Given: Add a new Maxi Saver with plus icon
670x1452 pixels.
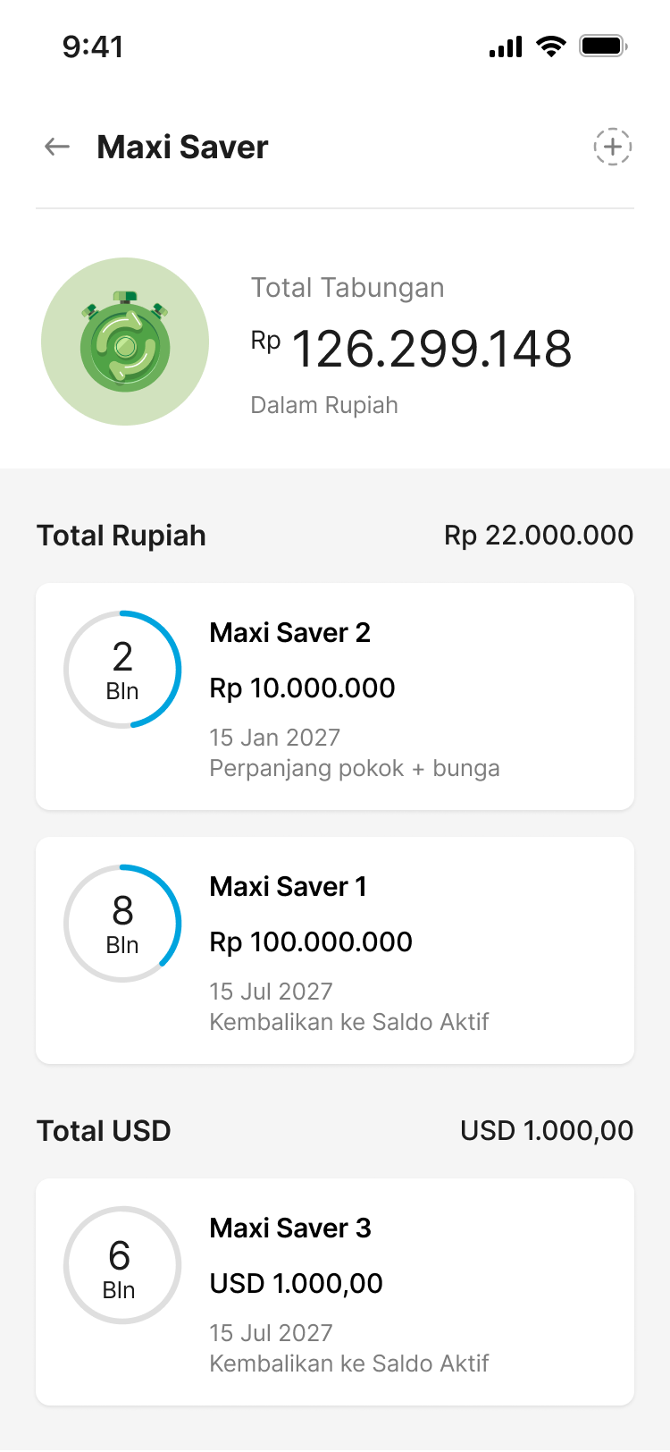Looking at the screenshot, I should tap(613, 147).
